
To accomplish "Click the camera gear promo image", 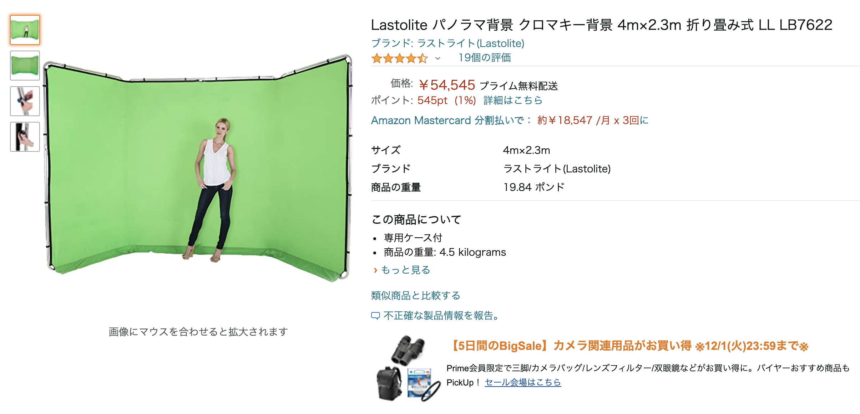I will point(408,368).
